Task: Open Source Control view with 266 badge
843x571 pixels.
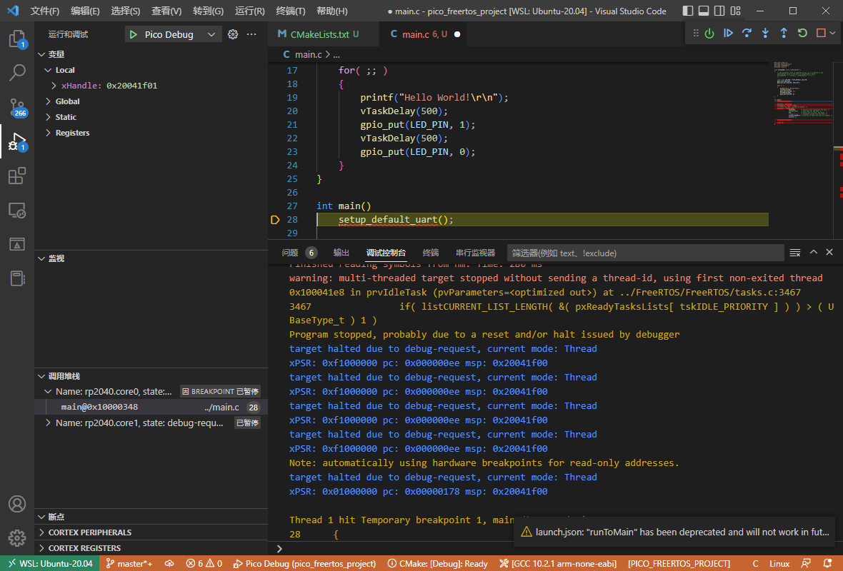Action: (x=17, y=108)
